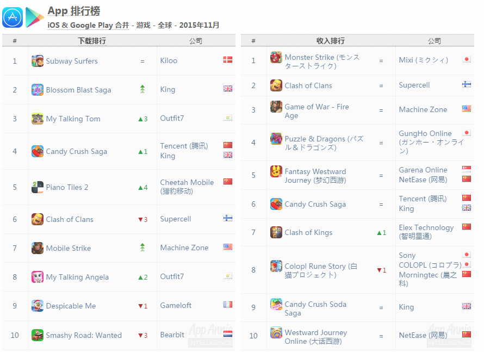The height and width of the screenshot is (352, 484).
Task: Click the Despicable Me game icon
Action: (x=38, y=306)
